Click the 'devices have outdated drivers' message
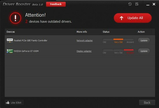Screen dimensions: 159x108 click(50, 21)
